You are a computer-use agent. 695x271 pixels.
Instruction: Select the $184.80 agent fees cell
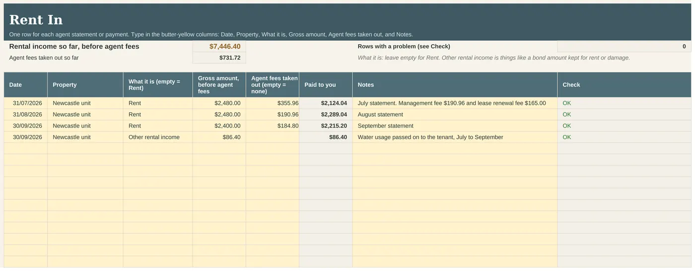click(273, 126)
